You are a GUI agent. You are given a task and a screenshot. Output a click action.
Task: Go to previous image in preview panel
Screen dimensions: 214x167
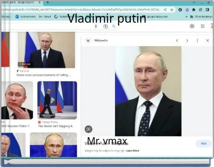[x=177, y=41]
